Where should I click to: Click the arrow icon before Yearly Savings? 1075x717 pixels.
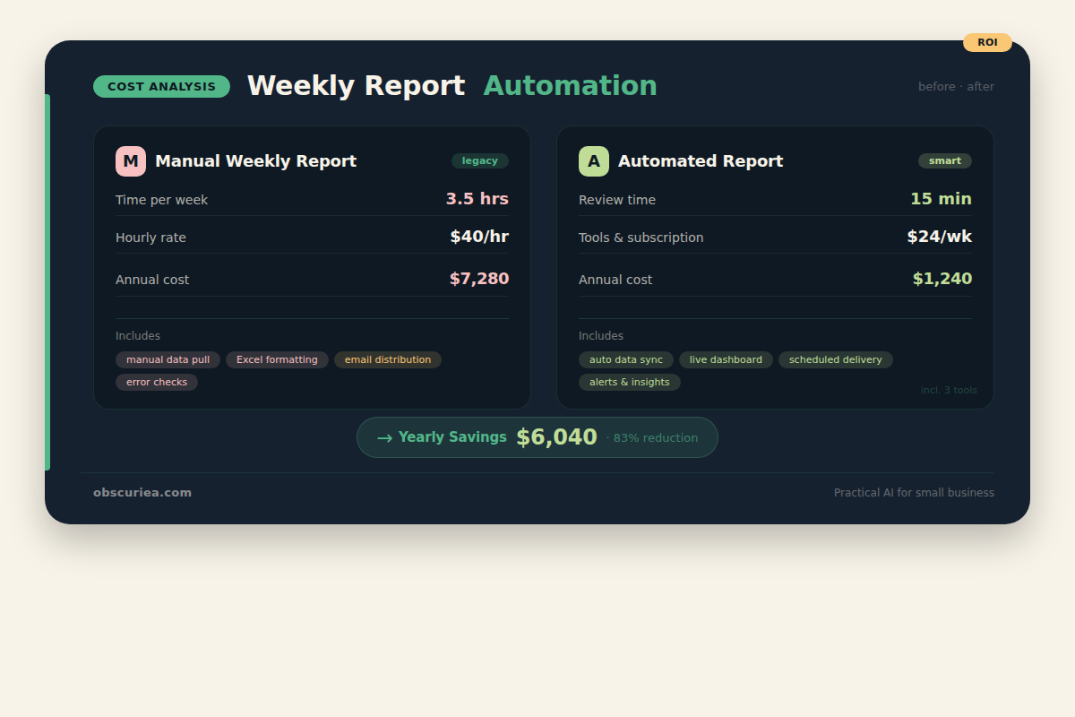[x=385, y=438]
